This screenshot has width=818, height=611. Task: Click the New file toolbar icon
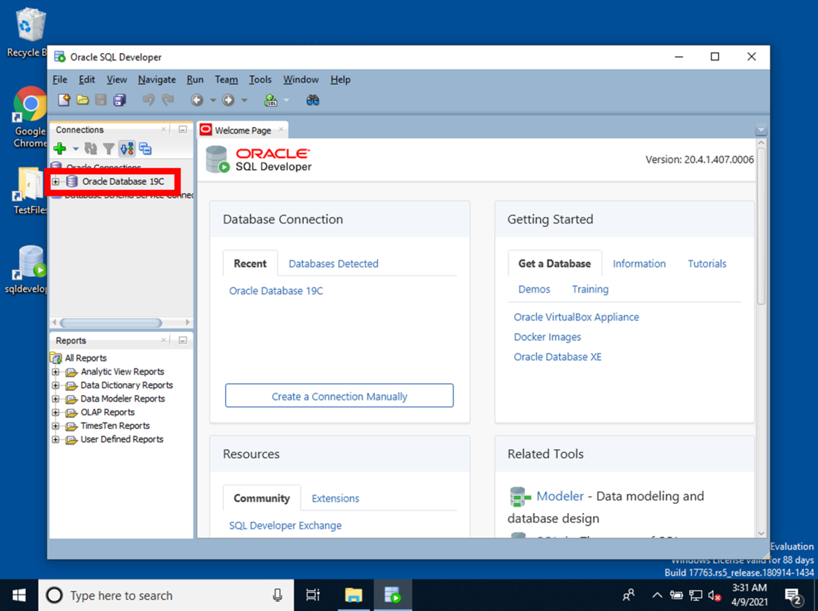64,100
